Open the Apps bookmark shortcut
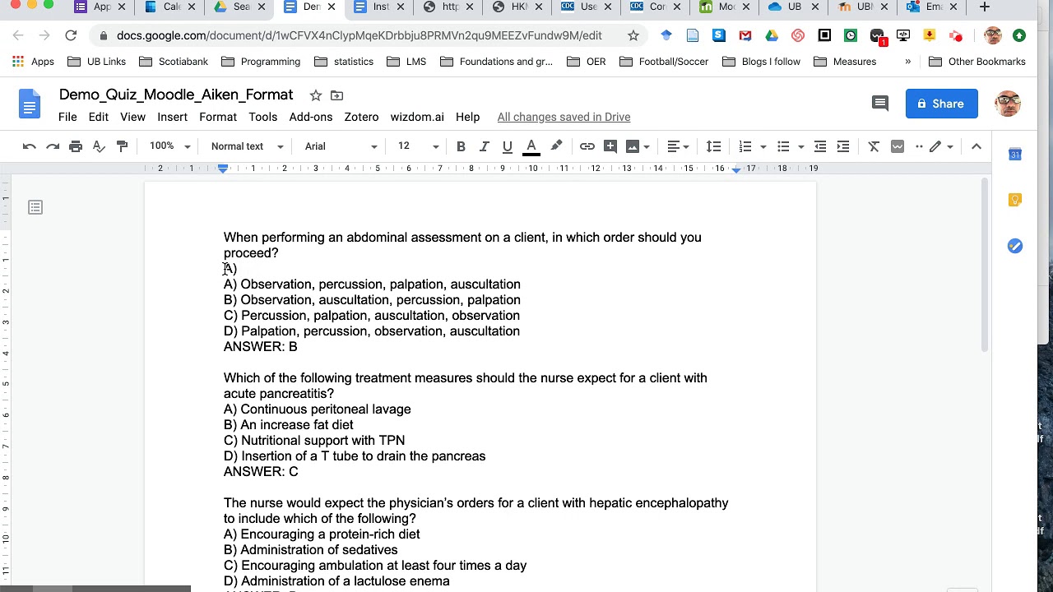Screen dimensions: 1053x592 coord(33,62)
